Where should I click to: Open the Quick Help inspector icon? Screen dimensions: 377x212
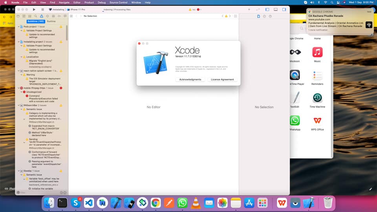[x=270, y=16]
